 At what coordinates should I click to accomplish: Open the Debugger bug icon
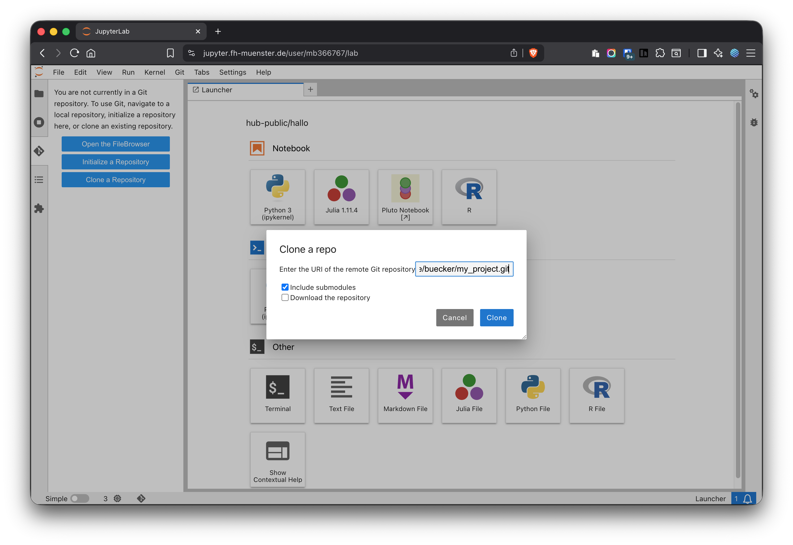point(754,122)
